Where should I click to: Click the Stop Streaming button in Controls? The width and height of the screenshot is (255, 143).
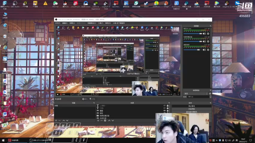(192, 106)
